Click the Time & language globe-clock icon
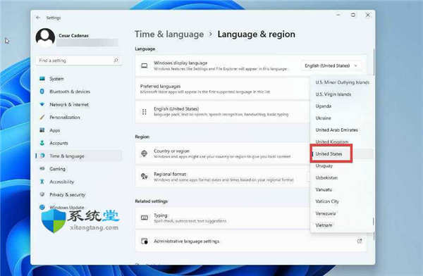 42,156
